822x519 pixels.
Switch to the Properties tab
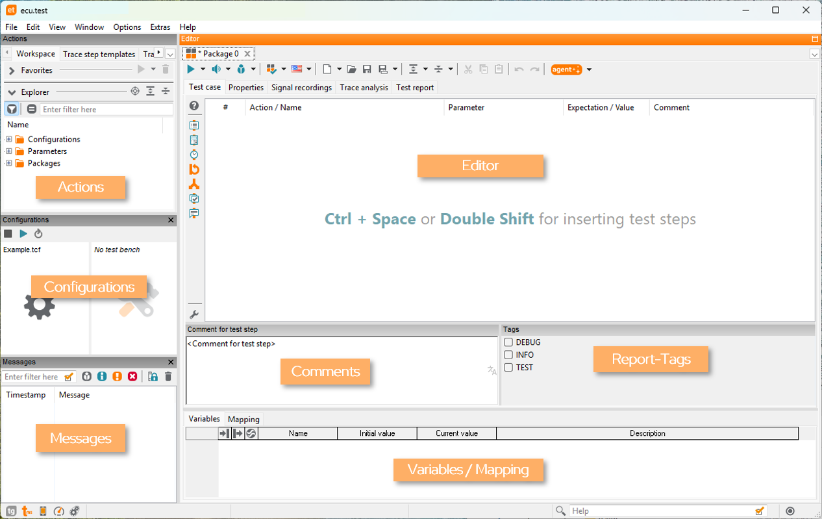tap(246, 87)
